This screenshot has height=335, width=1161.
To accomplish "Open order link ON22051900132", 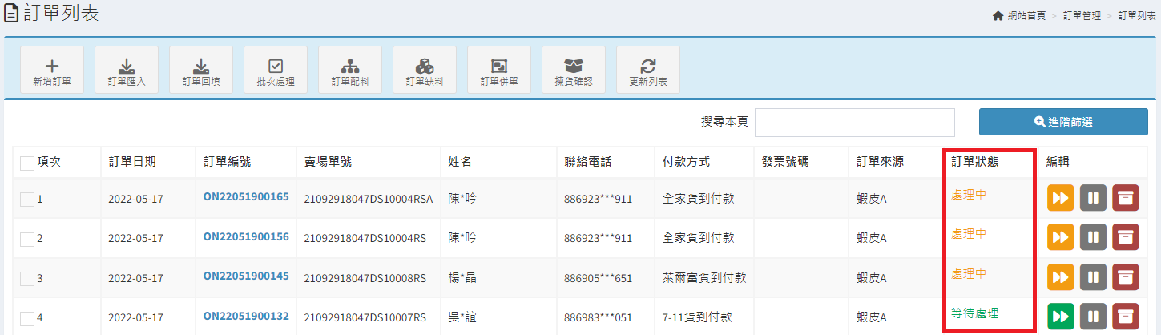I will [x=246, y=316].
